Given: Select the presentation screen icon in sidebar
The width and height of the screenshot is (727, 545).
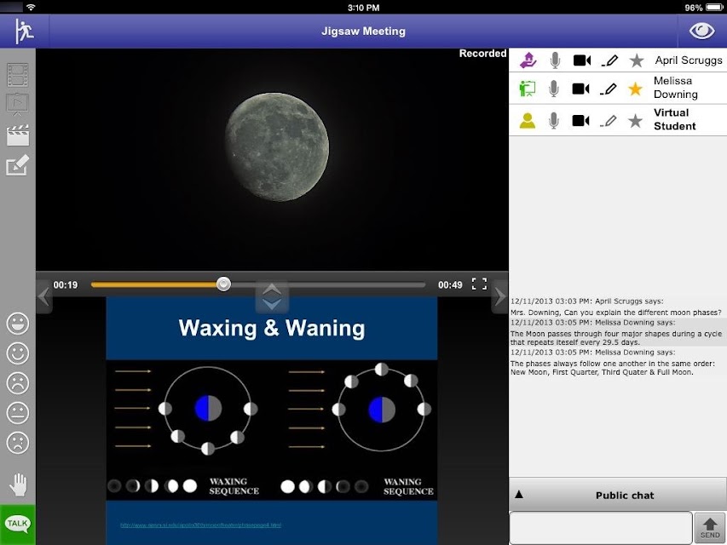Looking at the screenshot, I should click(18, 104).
